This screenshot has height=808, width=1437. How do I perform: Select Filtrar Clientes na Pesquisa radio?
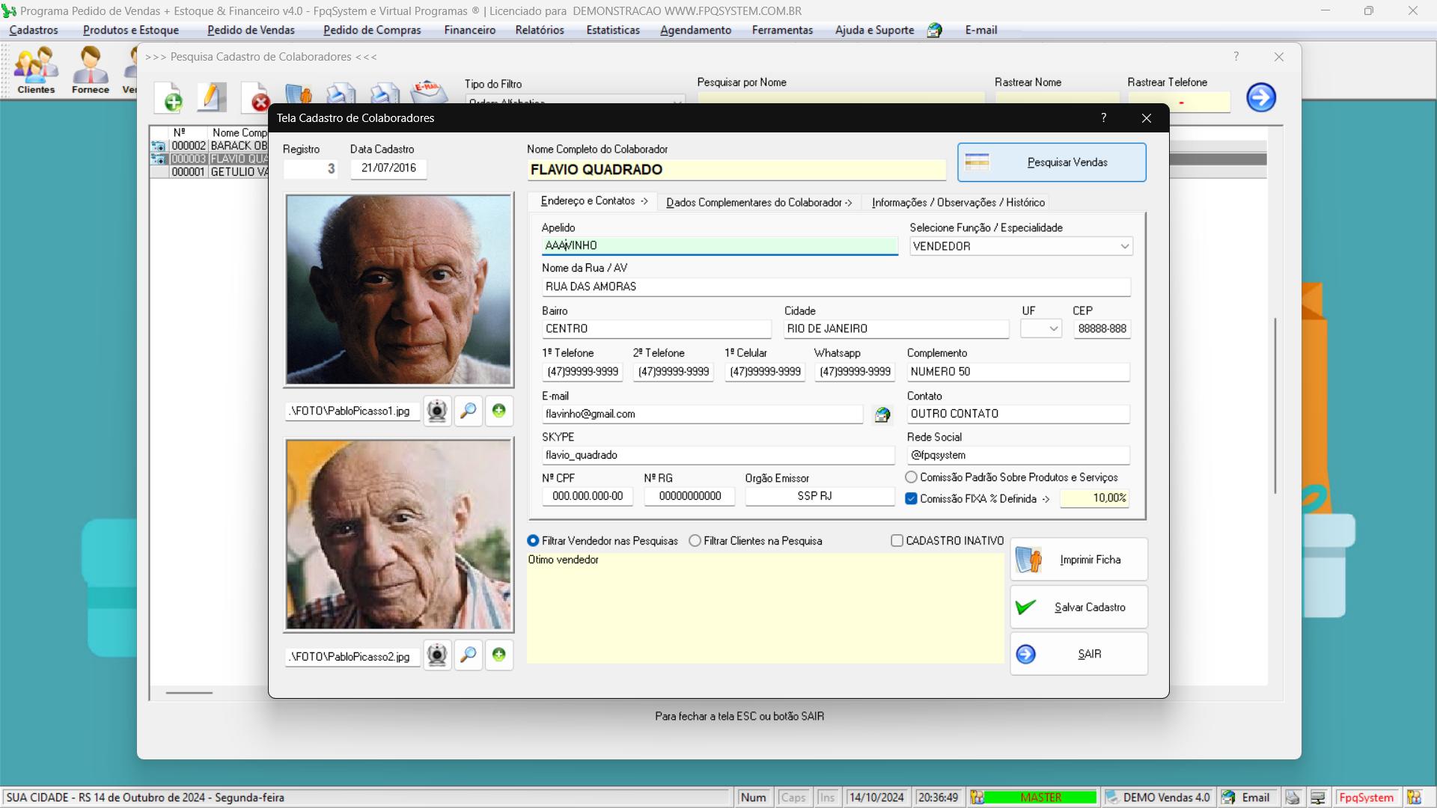[x=695, y=541]
